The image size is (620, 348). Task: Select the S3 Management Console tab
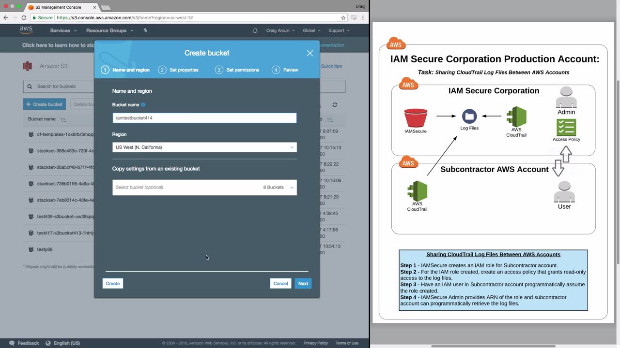pyautogui.click(x=62, y=7)
